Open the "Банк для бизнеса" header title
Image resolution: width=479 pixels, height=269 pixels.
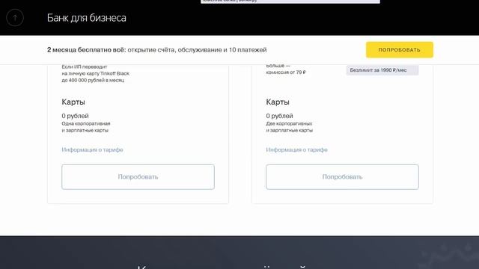coord(87,18)
